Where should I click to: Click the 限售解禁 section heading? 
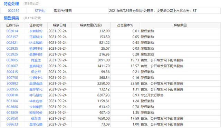coord(11,18)
